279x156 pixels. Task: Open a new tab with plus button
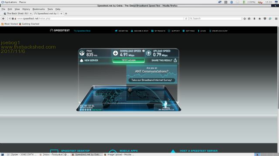coord(66,13)
